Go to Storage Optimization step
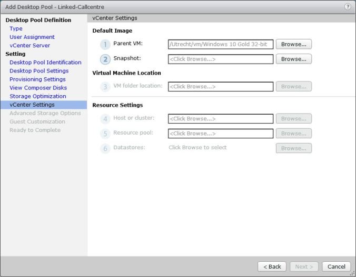The image size is (356, 277). tap(38, 96)
